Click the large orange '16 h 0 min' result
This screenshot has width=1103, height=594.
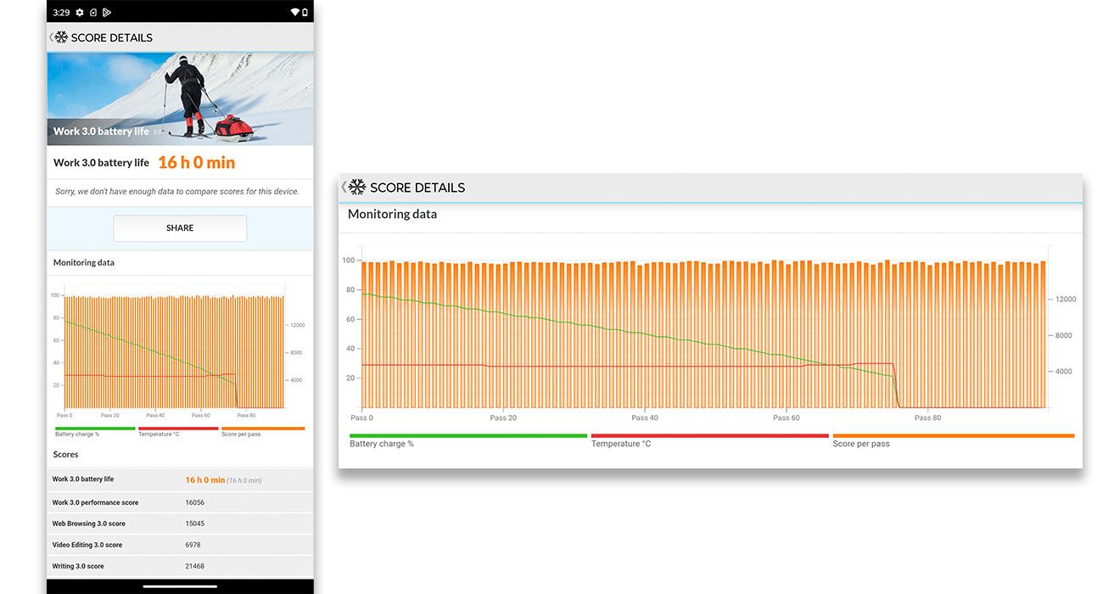197,162
